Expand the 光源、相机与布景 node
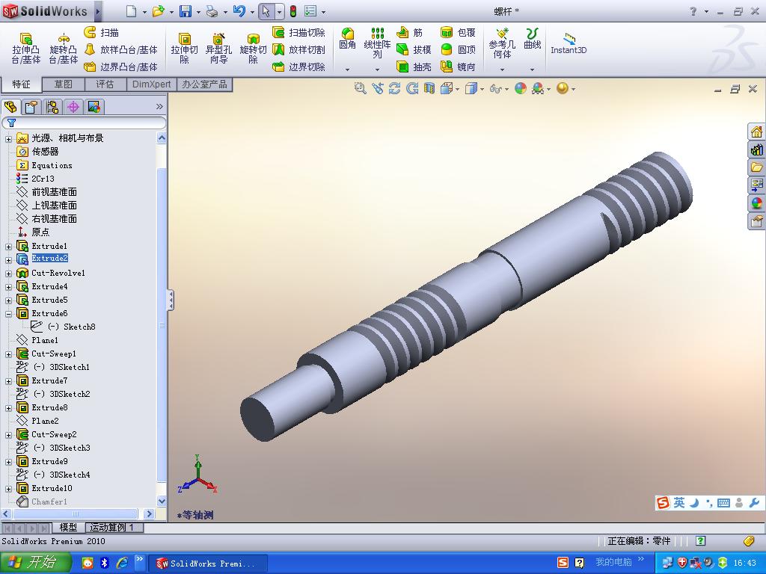This screenshot has height=574, width=766. pyautogui.click(x=8, y=138)
